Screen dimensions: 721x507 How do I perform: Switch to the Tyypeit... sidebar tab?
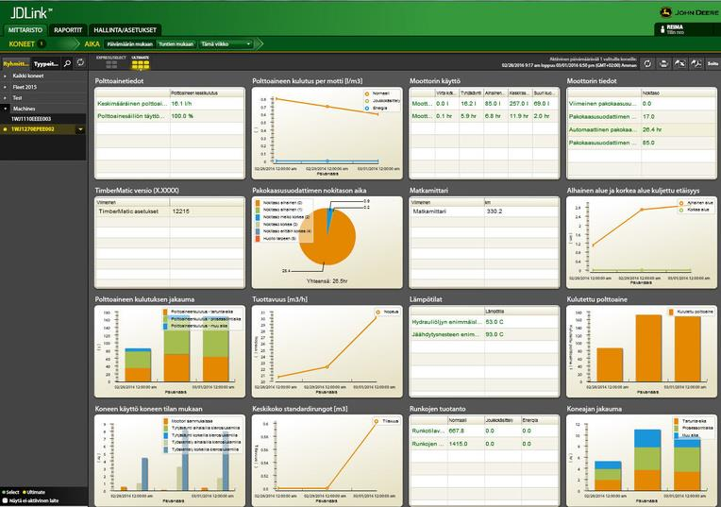pyautogui.click(x=46, y=63)
